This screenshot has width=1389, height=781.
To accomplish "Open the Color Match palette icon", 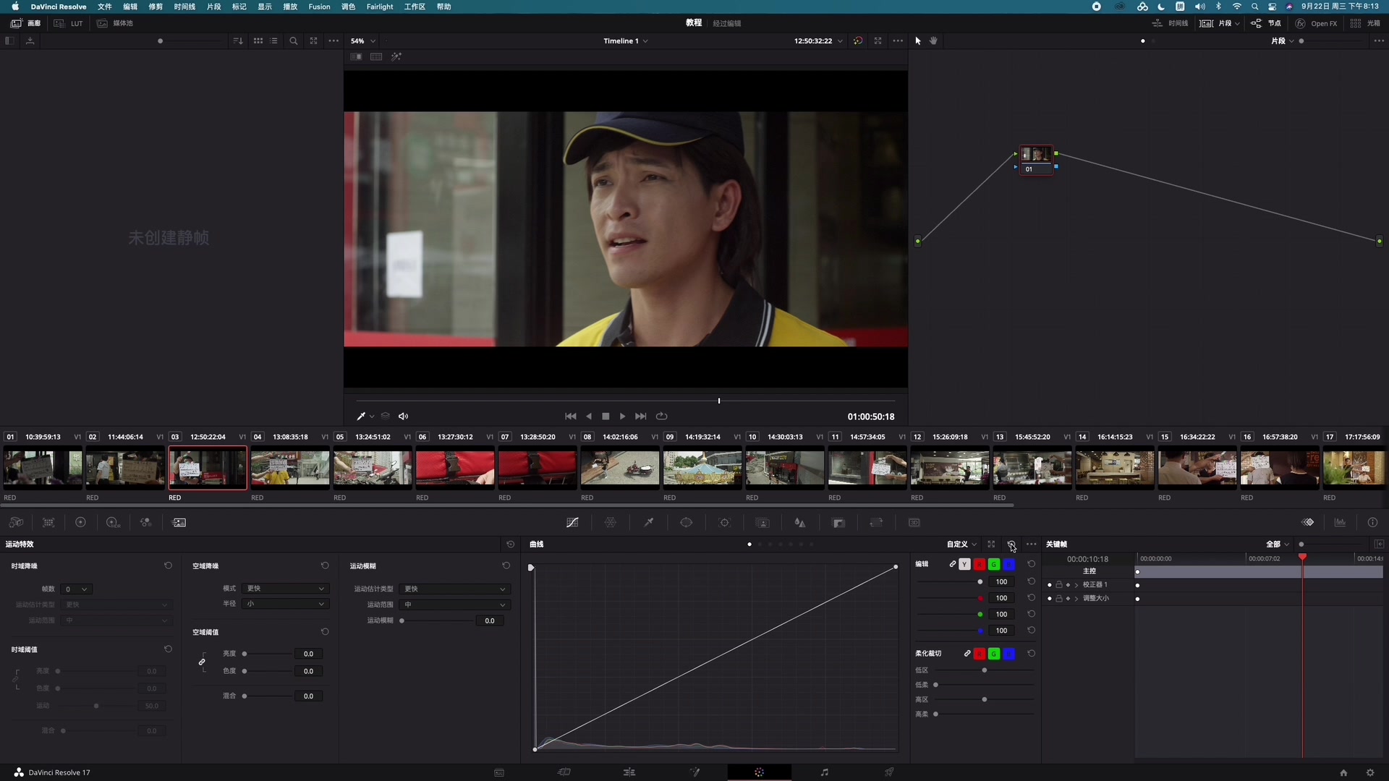I will (x=48, y=523).
